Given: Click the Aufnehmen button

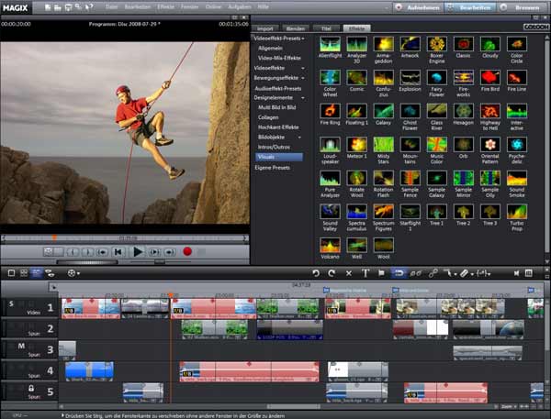Looking at the screenshot, I should pos(421,7).
